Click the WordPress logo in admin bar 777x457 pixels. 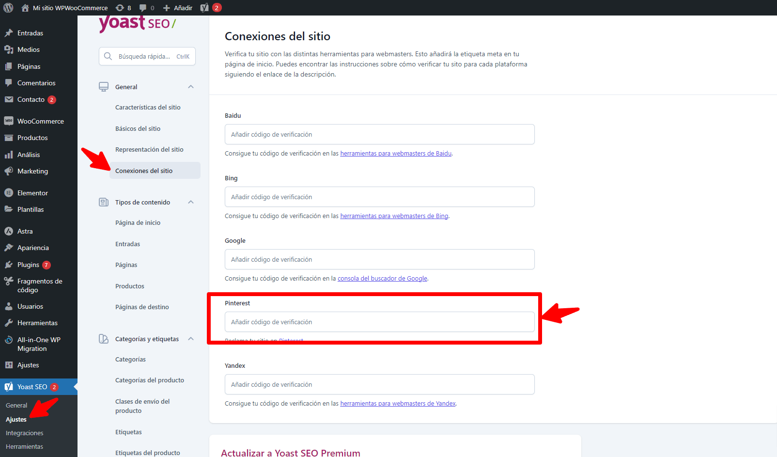8,8
